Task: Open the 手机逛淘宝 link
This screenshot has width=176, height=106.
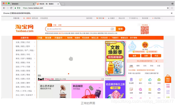Action: point(44,18)
